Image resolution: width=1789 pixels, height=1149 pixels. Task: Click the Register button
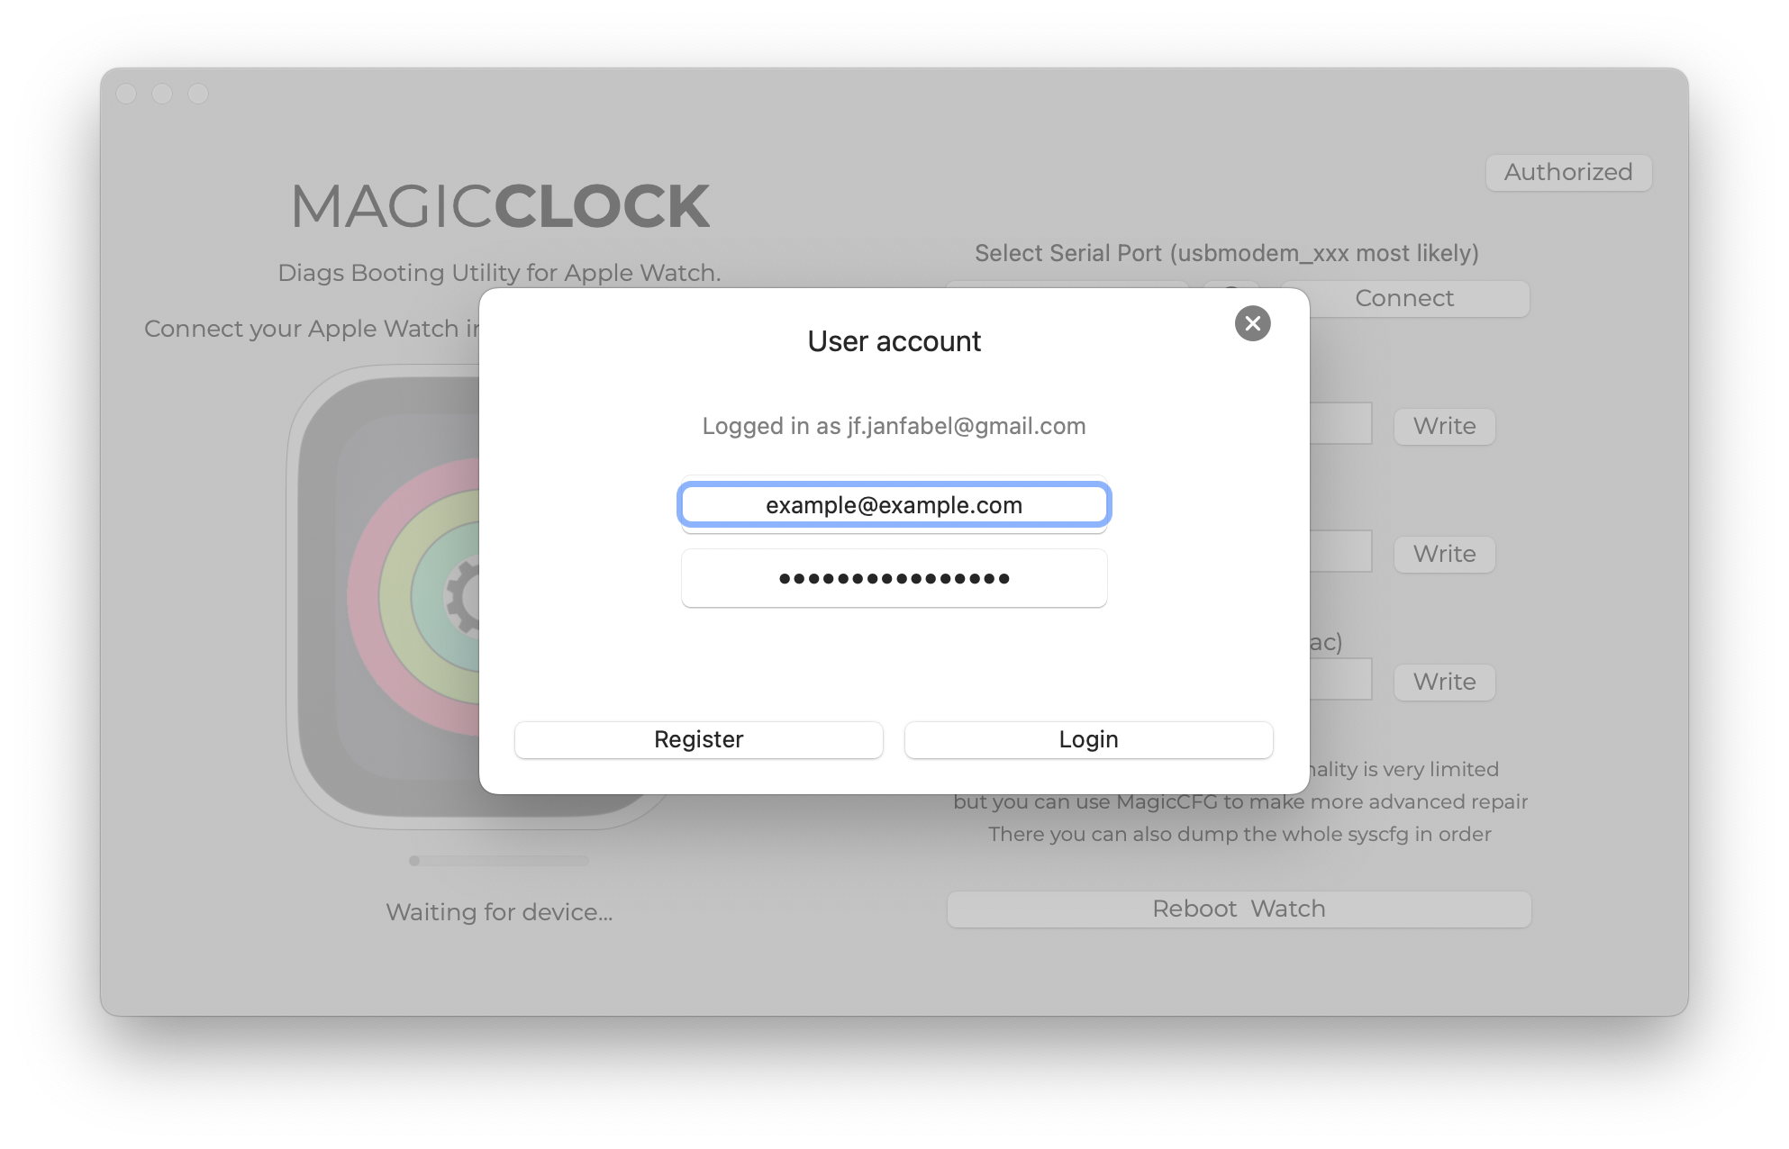pyautogui.click(x=698, y=739)
